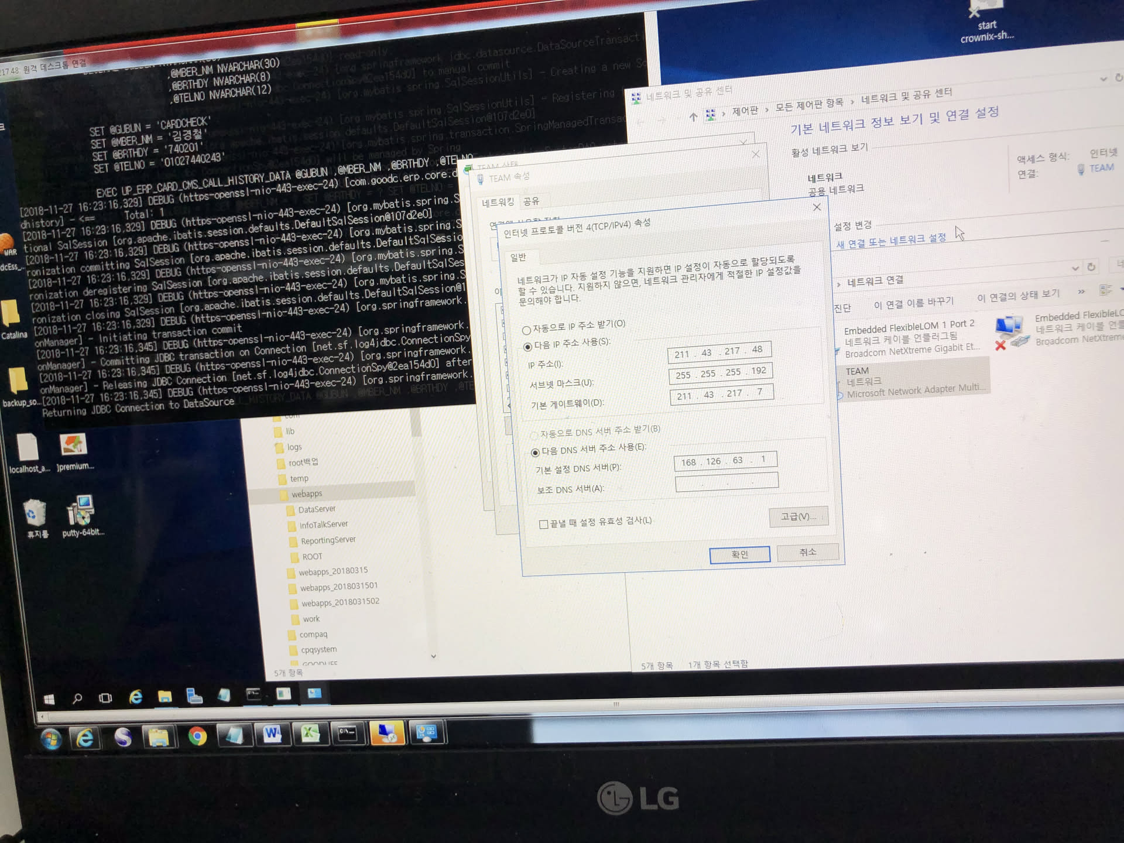Enable validate settings upon exit checkbox

(x=543, y=524)
